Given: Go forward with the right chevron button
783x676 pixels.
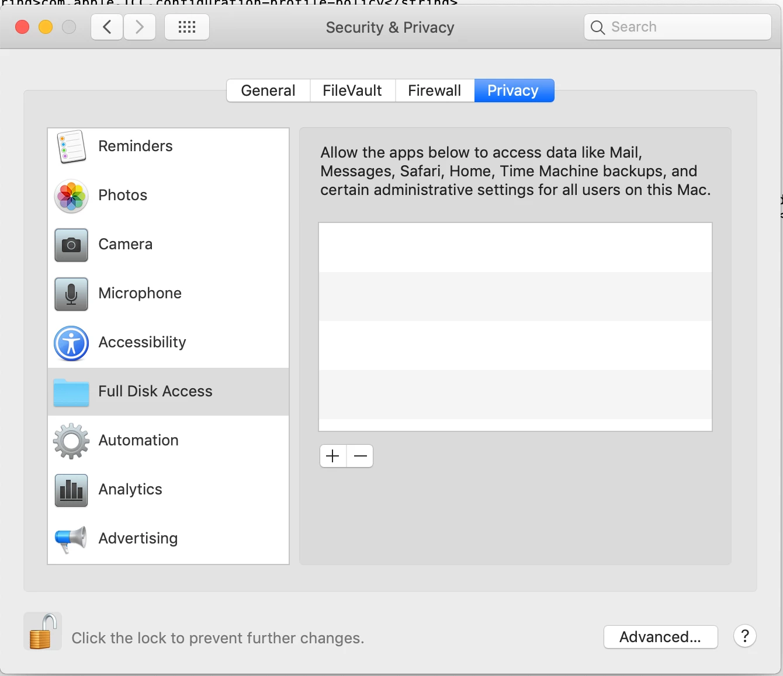Looking at the screenshot, I should tap(139, 27).
